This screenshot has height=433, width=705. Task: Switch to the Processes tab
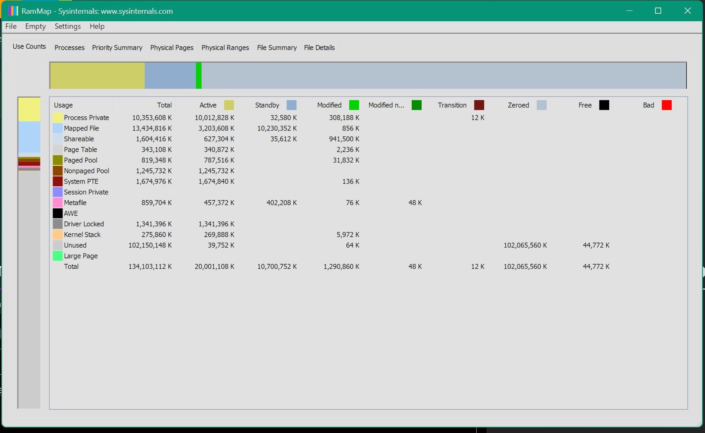(69, 48)
